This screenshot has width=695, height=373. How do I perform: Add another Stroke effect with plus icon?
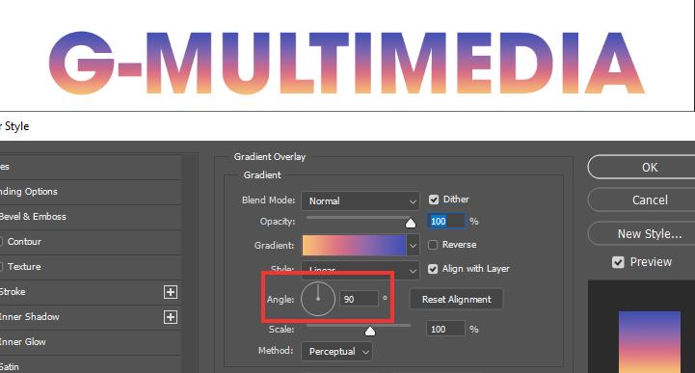[171, 292]
